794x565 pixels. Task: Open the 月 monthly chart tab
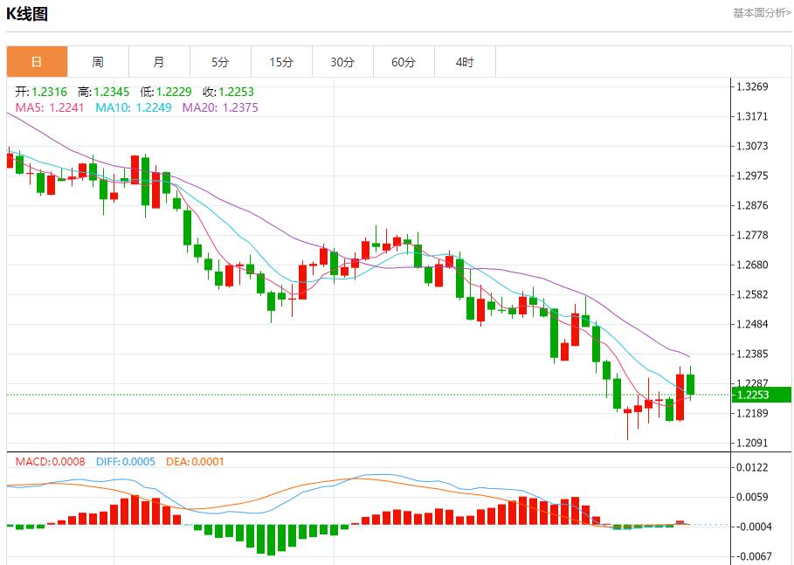coord(159,62)
